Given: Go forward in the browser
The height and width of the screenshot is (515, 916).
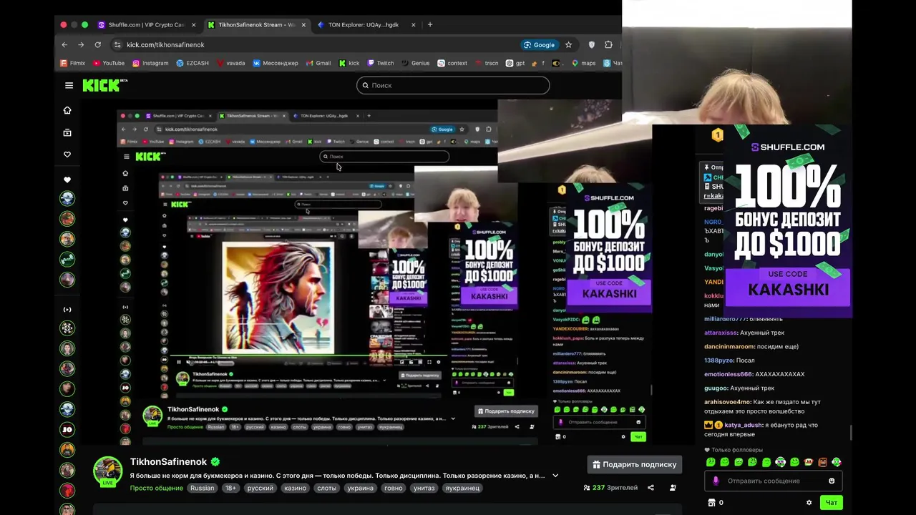Looking at the screenshot, I should coord(81,44).
